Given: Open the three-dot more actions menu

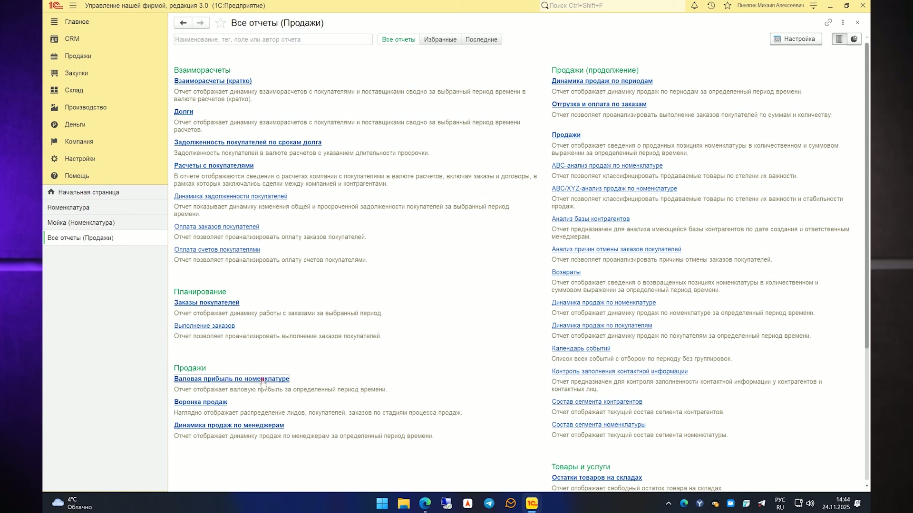Looking at the screenshot, I should [843, 22].
